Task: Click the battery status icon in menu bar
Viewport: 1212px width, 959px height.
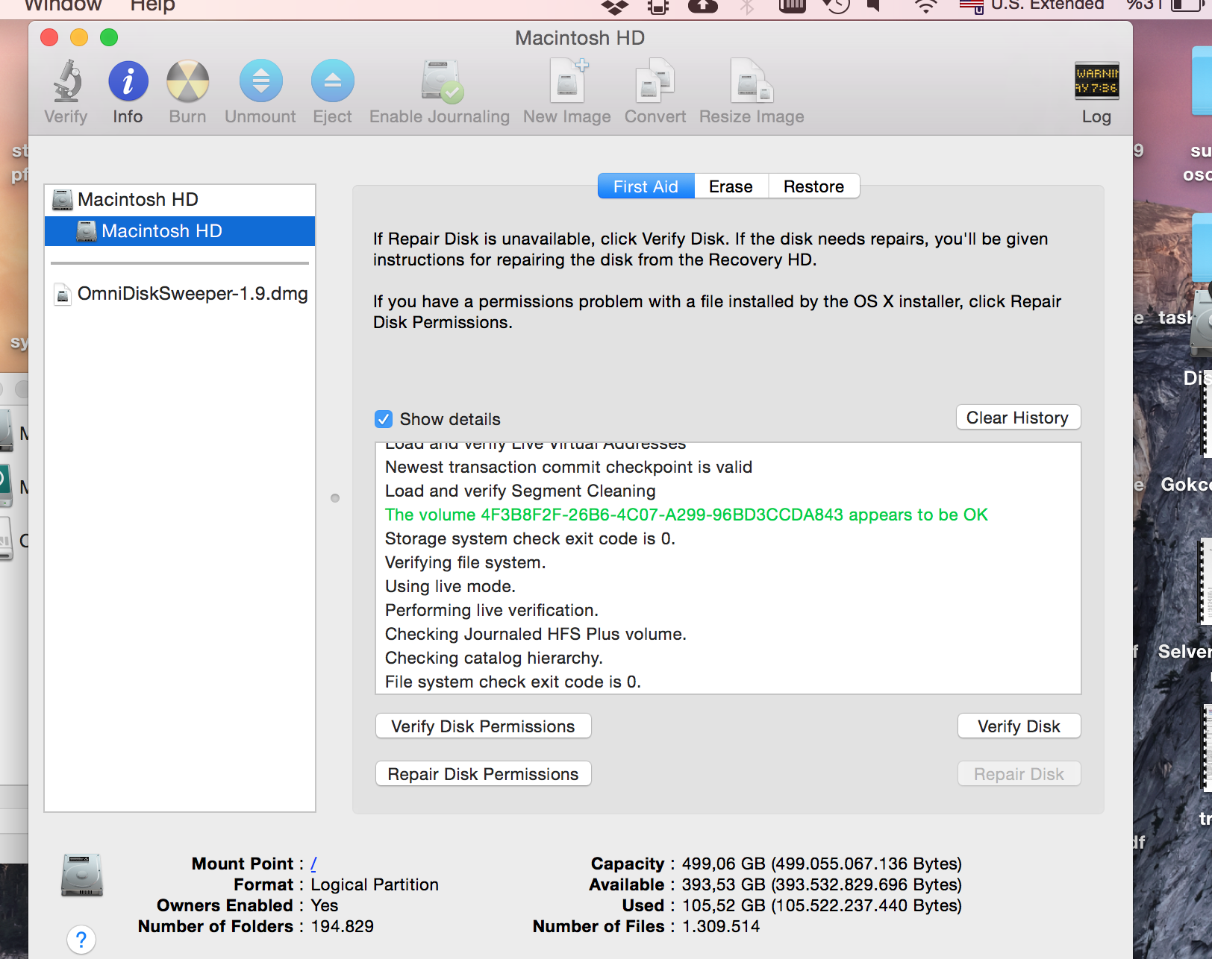Action: pos(1186,6)
